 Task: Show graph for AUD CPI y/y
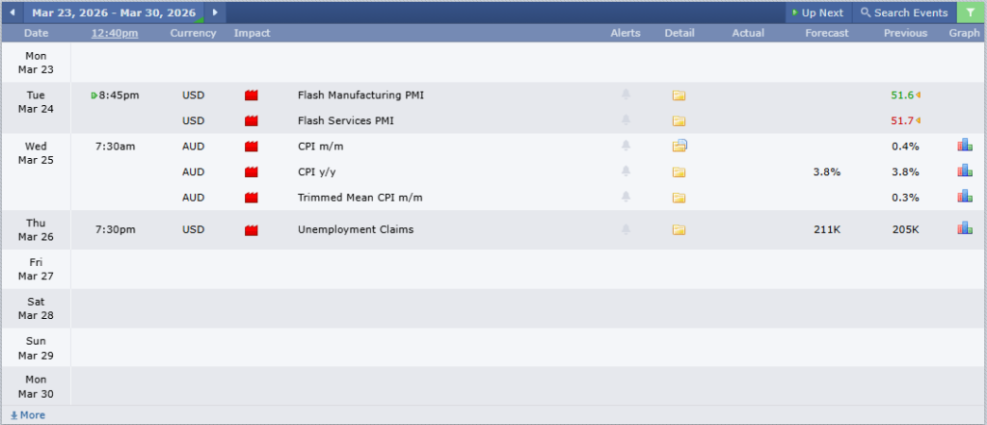[964, 172]
